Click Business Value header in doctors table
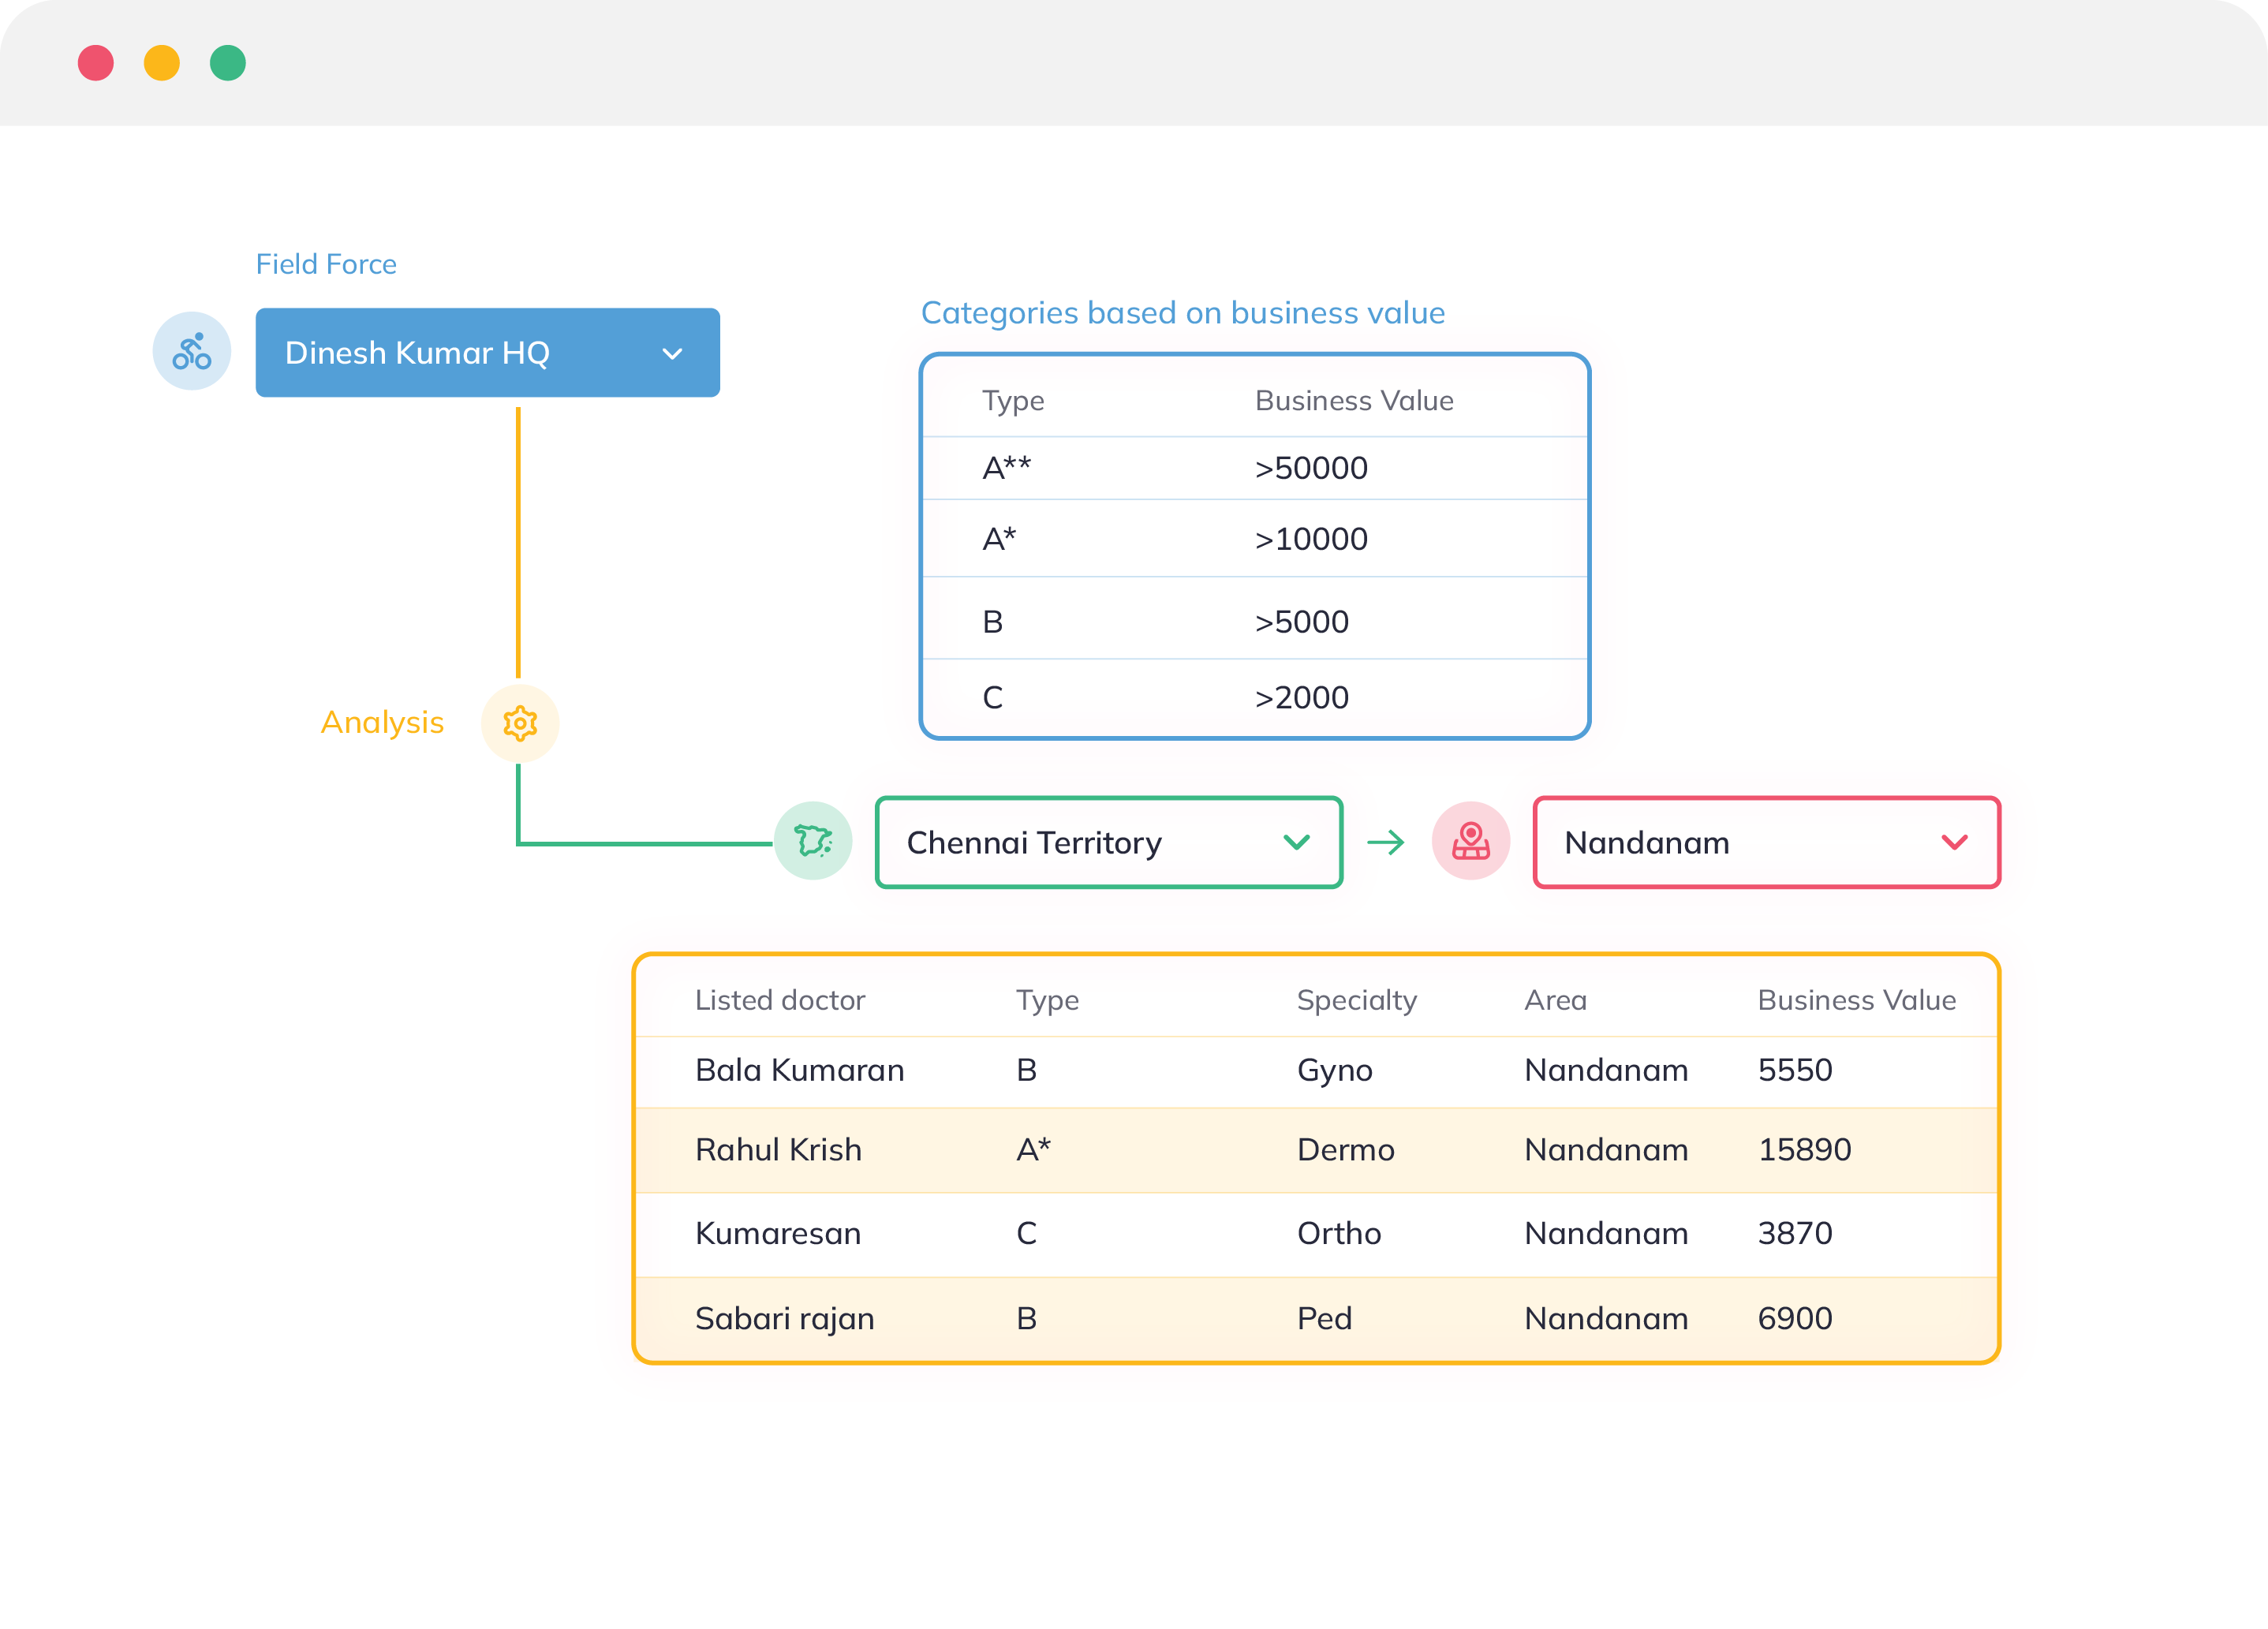This screenshot has width=2268, height=1629. click(x=1857, y=1000)
